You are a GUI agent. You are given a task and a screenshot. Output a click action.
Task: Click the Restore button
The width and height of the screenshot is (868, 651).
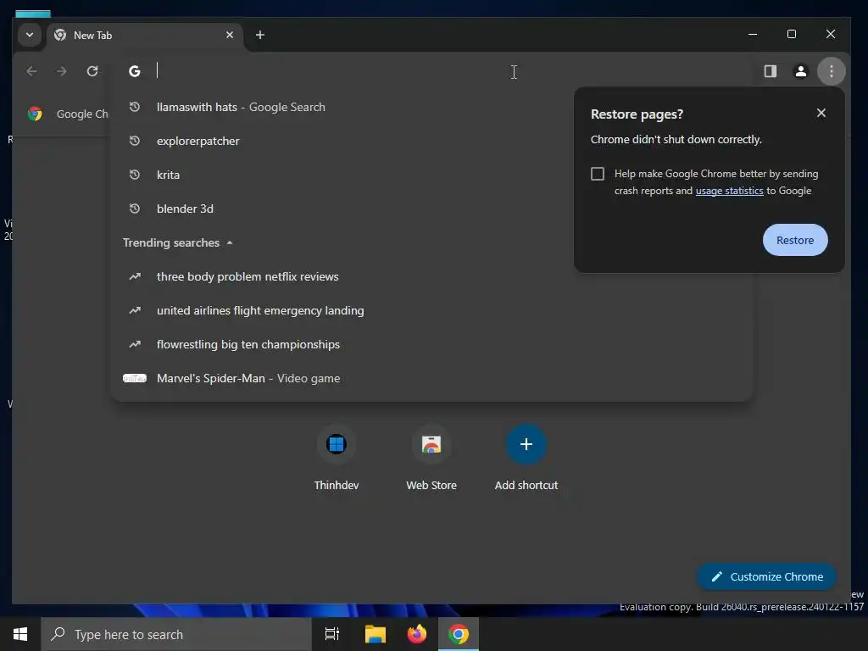point(795,240)
